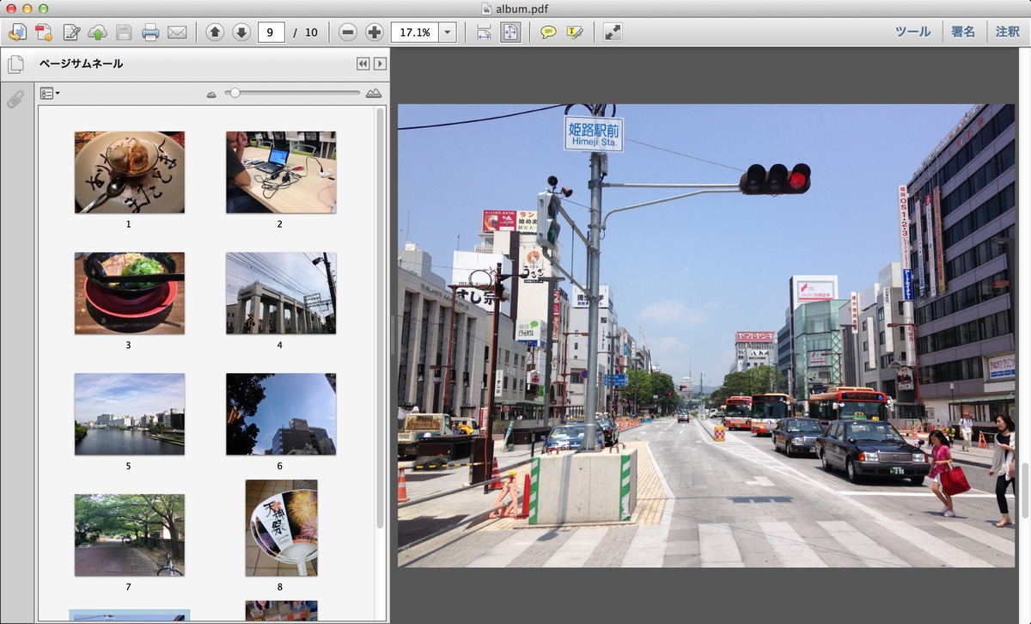Zoom out with the minus button
Image resolution: width=1031 pixels, height=624 pixels.
pos(347,33)
